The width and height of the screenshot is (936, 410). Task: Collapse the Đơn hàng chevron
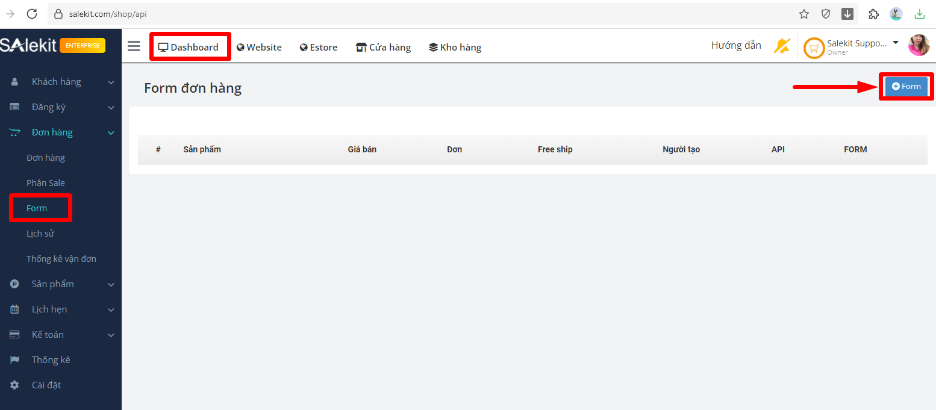[x=111, y=133]
